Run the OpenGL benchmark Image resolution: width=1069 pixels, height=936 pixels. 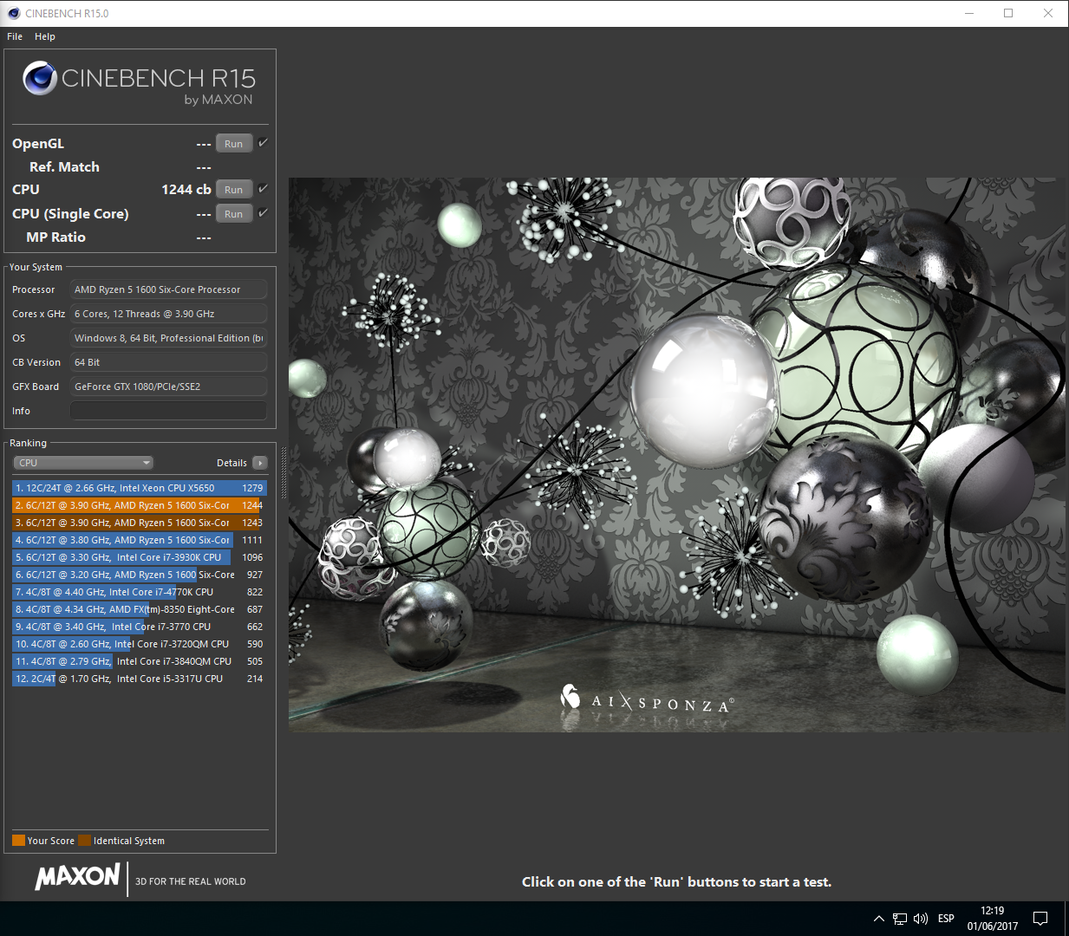point(234,144)
